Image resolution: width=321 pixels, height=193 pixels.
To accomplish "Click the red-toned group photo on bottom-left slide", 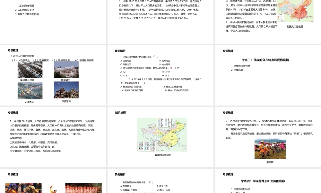I will (83, 188).
